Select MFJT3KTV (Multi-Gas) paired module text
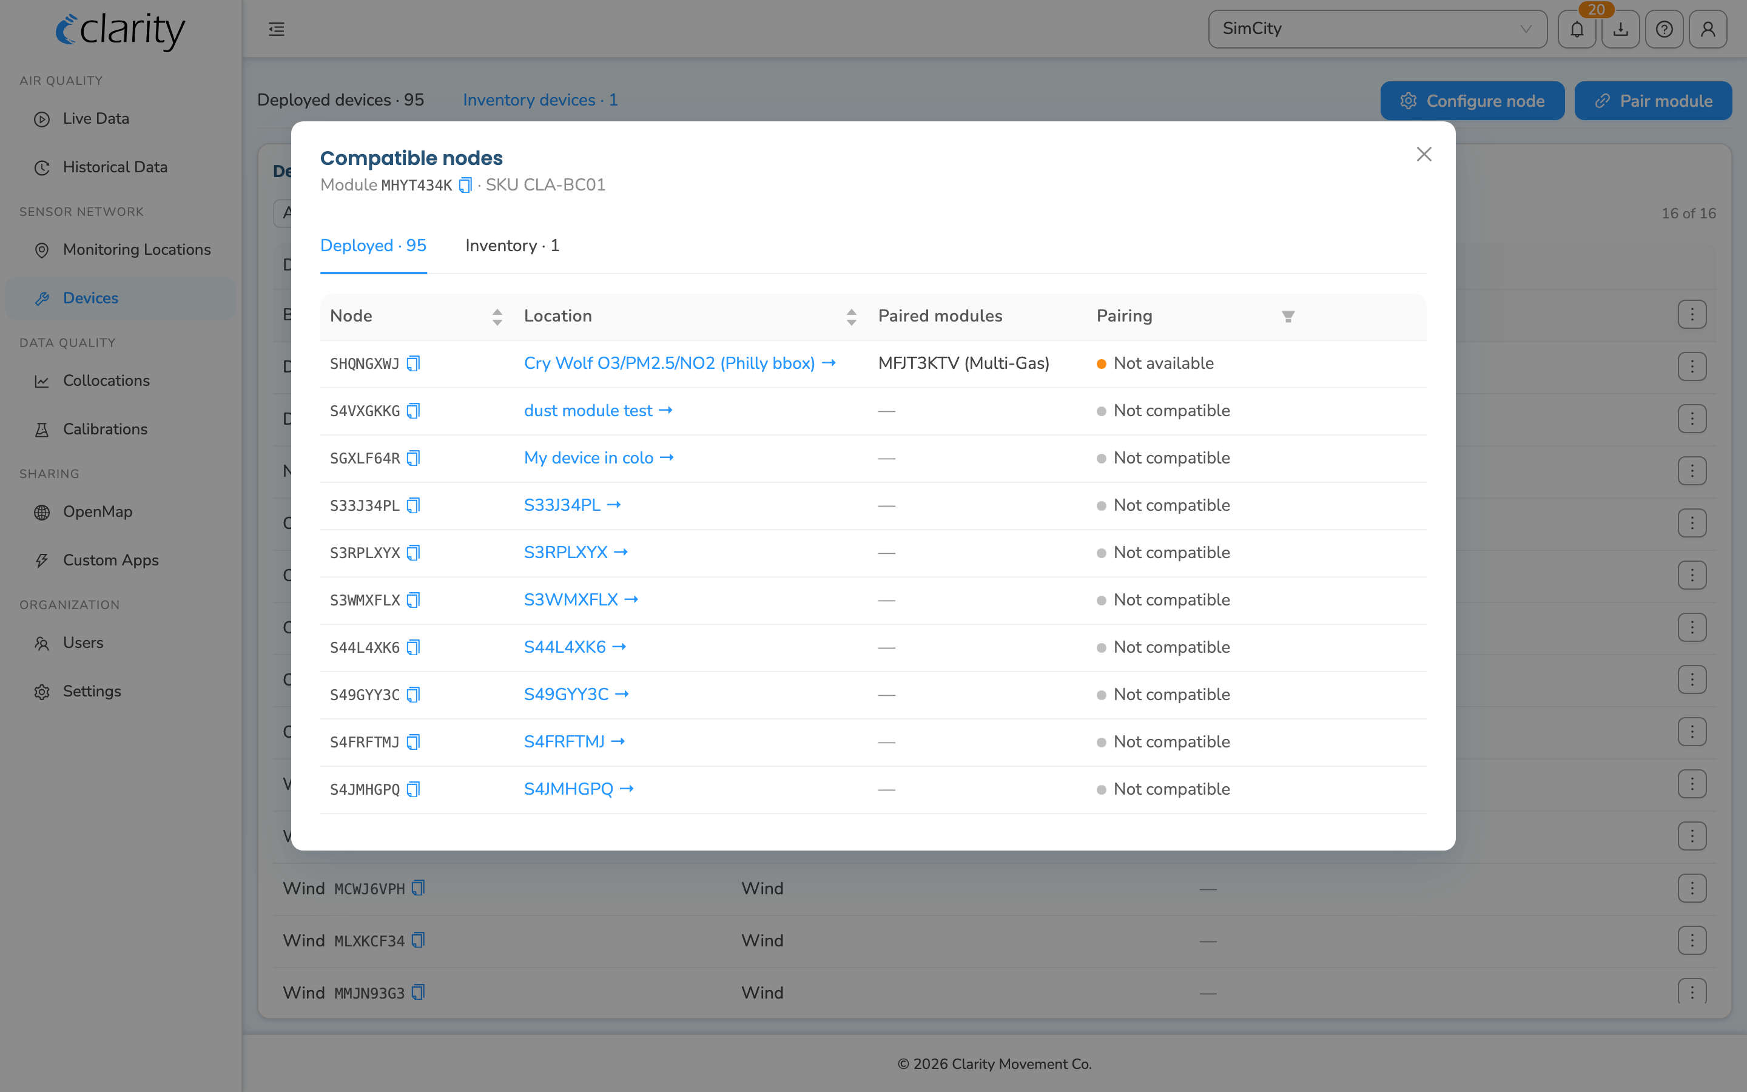 (x=964, y=363)
